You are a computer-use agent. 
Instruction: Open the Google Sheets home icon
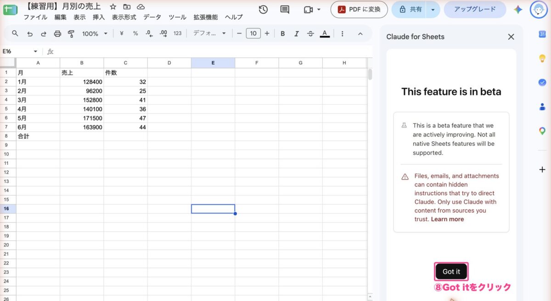[x=10, y=9]
